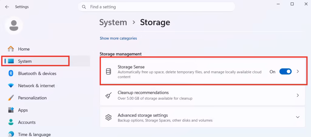The height and width of the screenshot is (137, 311).
Task: Click 'Backup options, Storage Spaces' description
Action: pos(165,120)
